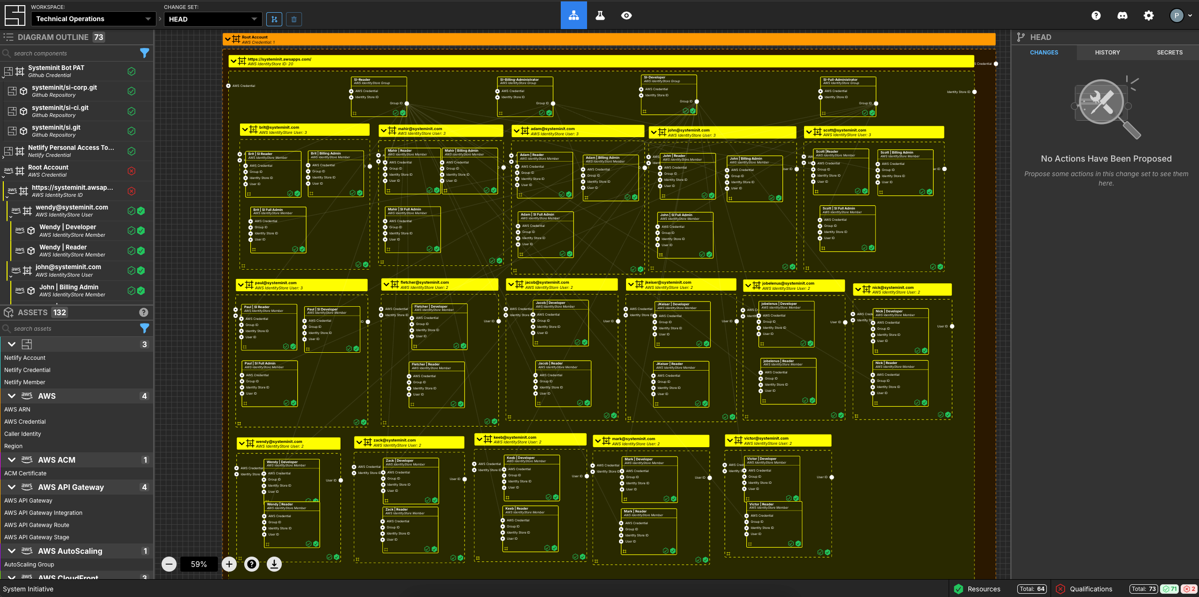This screenshot has width=1199, height=597.
Task: Click the Qualifications passed count 71 badge
Action: tap(1169, 589)
